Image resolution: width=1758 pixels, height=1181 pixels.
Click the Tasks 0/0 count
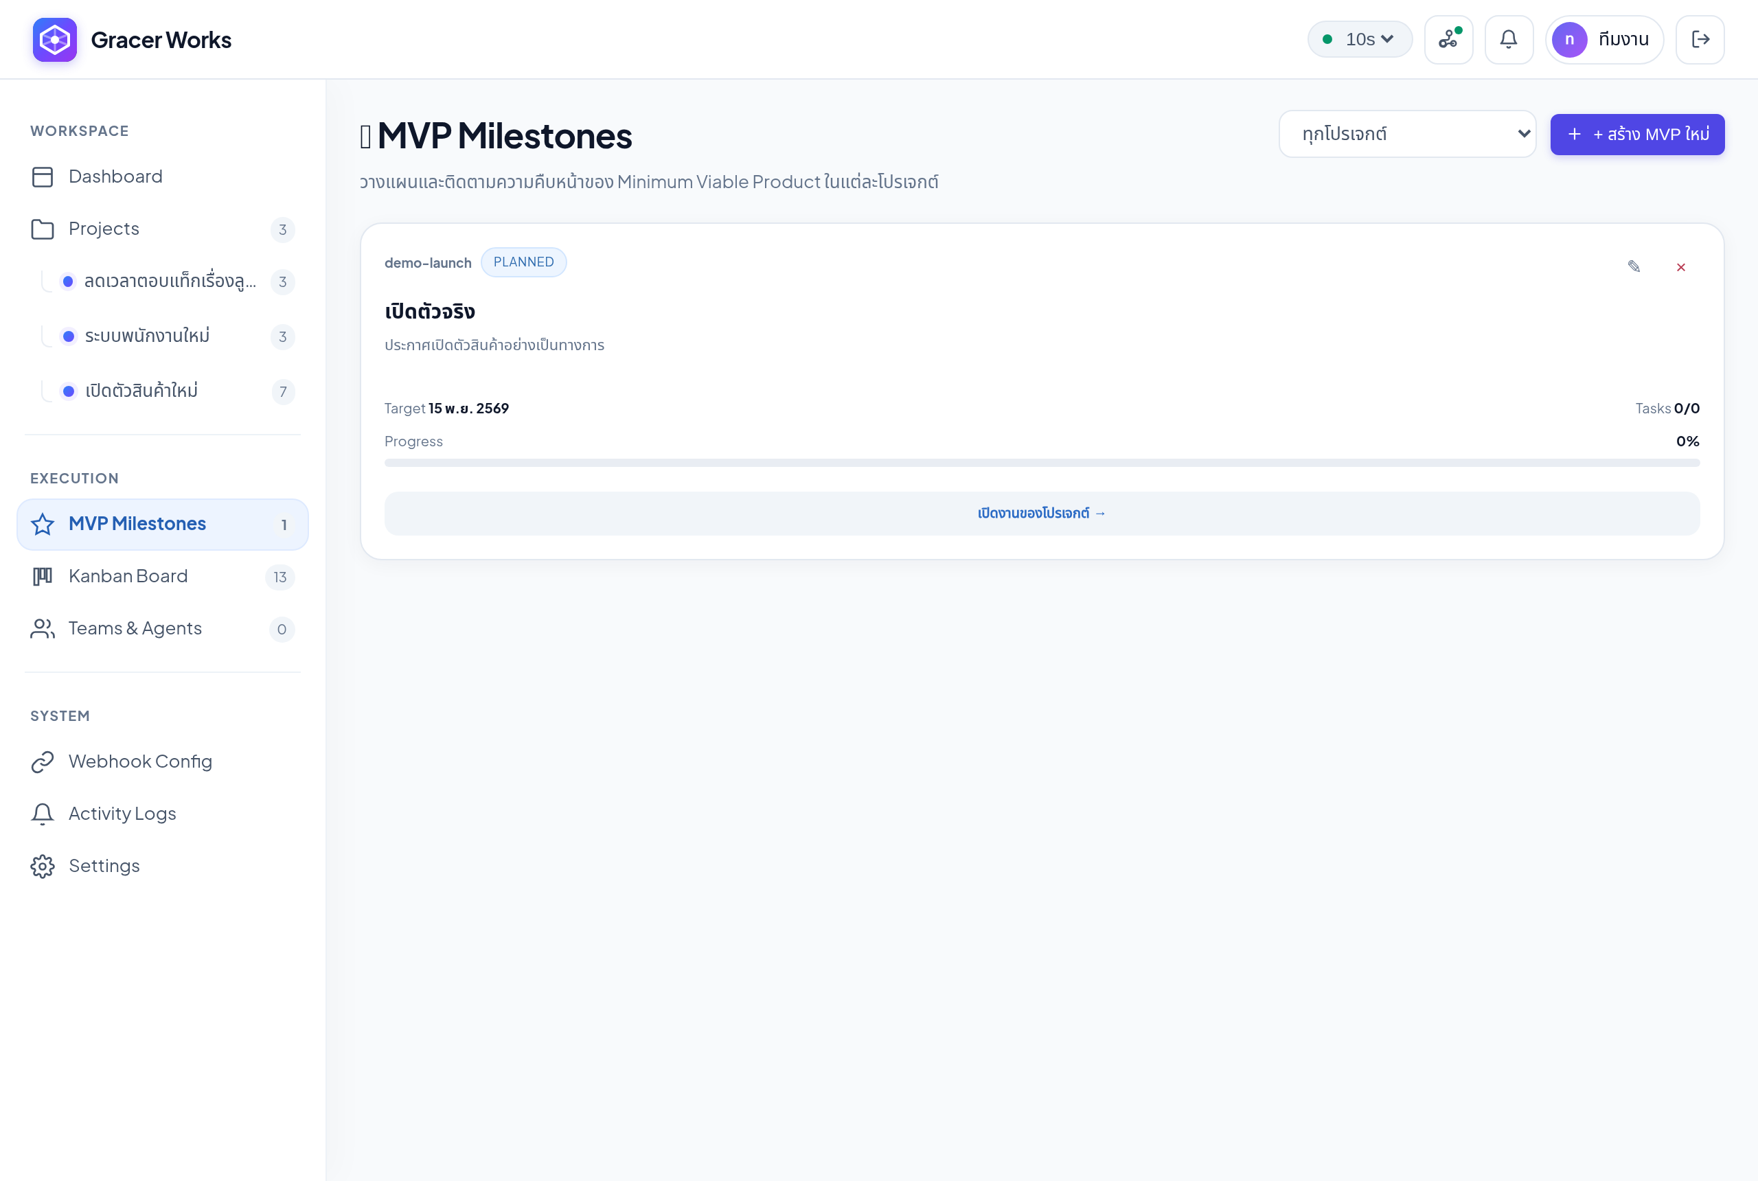coord(1667,409)
